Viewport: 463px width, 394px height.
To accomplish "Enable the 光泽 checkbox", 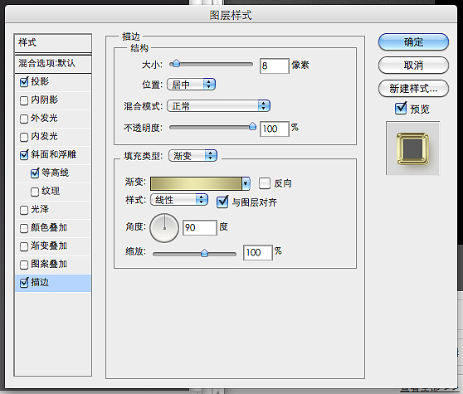I will tap(24, 210).
